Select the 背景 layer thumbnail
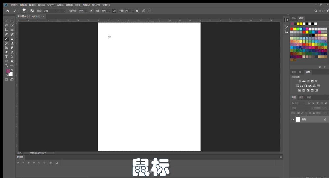 pos(298,119)
